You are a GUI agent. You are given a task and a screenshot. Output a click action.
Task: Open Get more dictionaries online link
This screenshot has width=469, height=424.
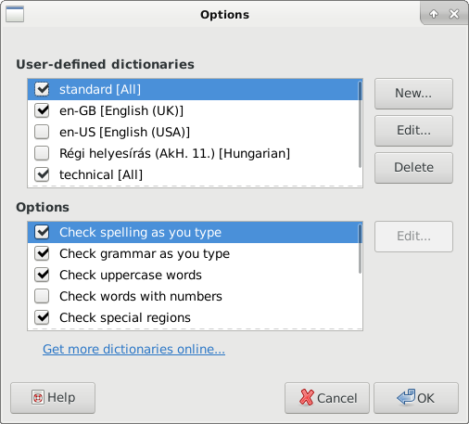[133, 349]
